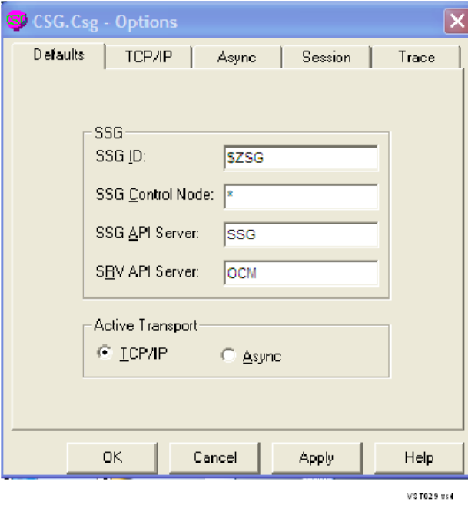
Task: Open the Async tab
Action: [237, 57]
